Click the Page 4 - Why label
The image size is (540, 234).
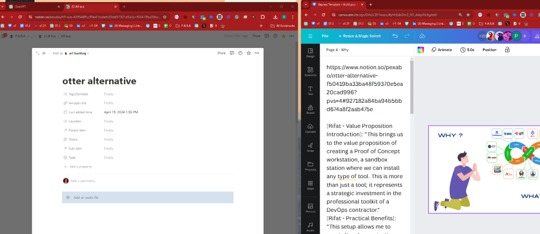[x=337, y=50]
